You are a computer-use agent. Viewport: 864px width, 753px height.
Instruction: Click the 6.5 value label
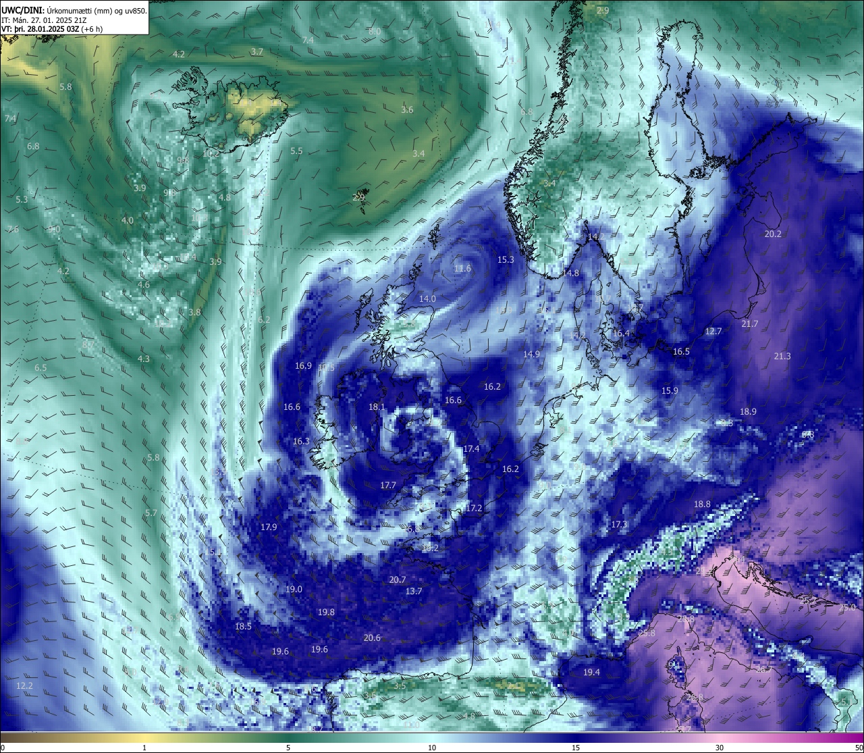click(x=40, y=367)
